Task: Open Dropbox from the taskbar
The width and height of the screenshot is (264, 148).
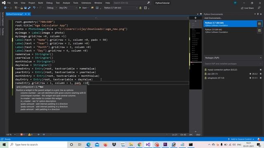Action: [114, 144]
